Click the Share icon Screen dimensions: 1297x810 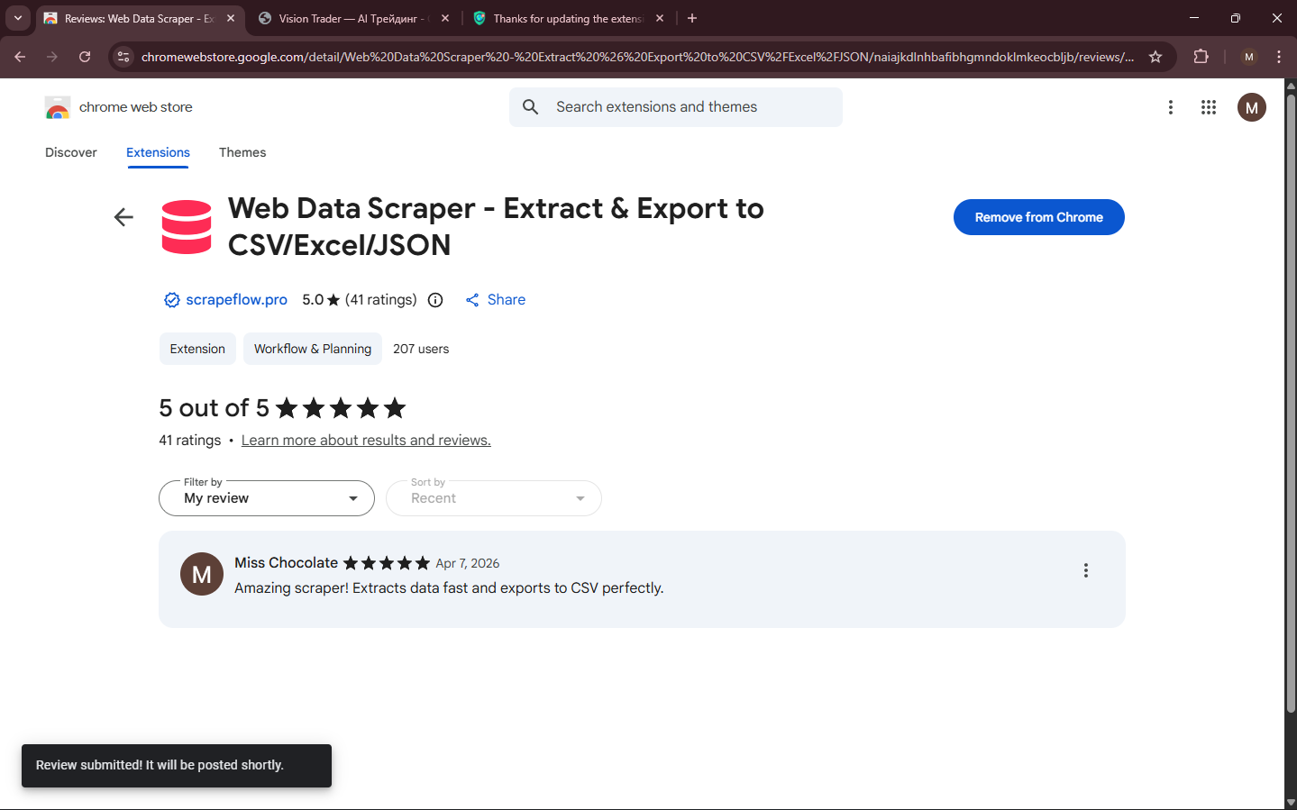coord(472,300)
